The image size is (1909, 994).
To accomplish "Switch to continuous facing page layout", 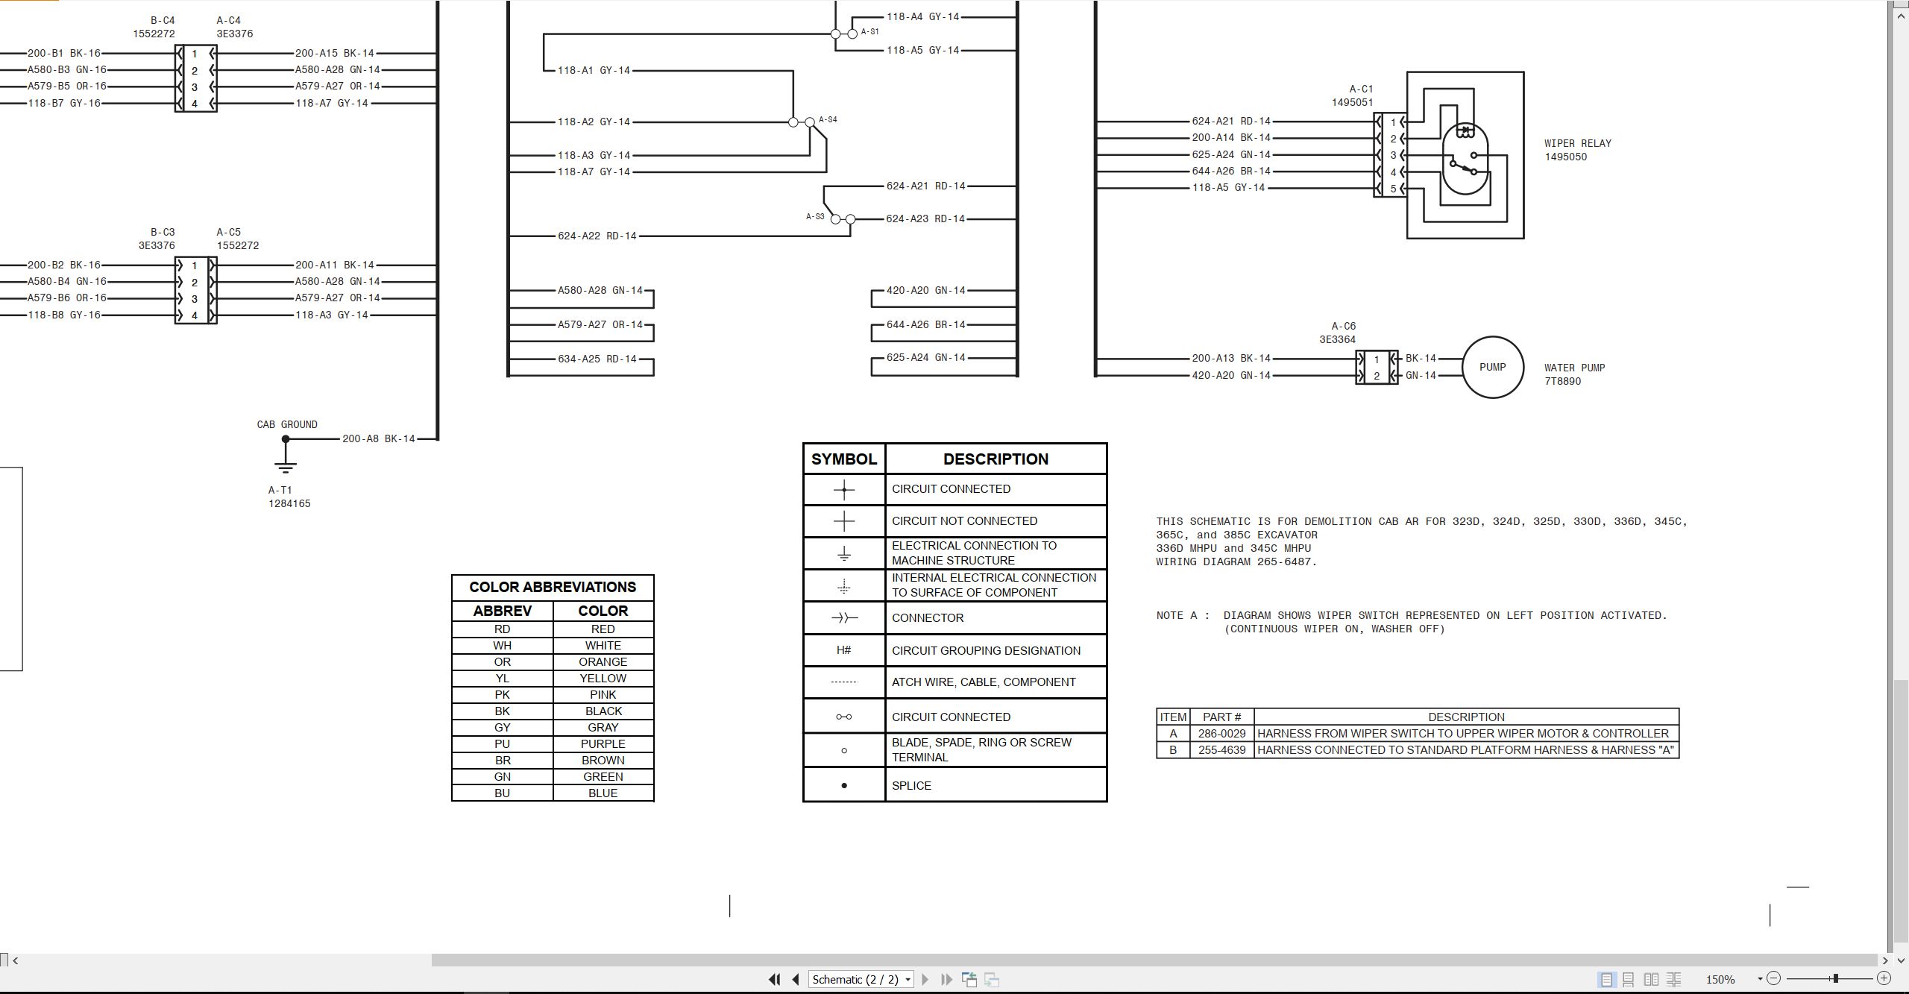I will click(x=1673, y=979).
